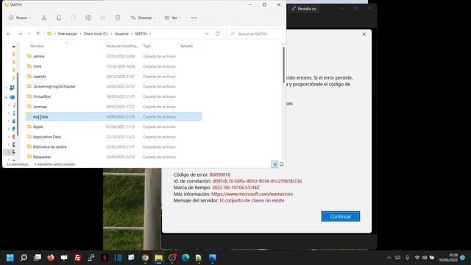Expand address bar history dropdown
The height and width of the screenshot is (265, 471).
point(207,34)
